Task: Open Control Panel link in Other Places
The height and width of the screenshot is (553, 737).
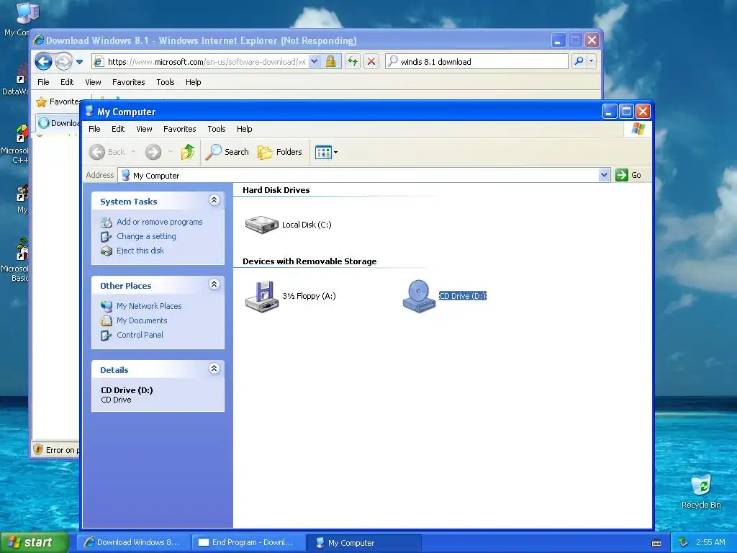Action: (x=140, y=335)
